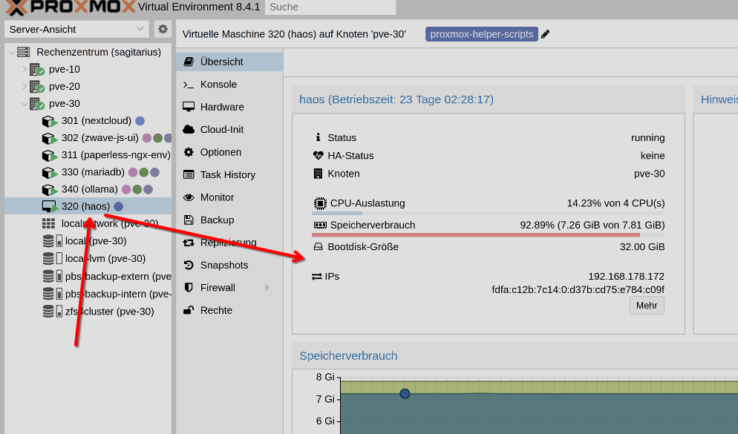
Task: Expand the pve-10 node tree
Action: pos(25,69)
